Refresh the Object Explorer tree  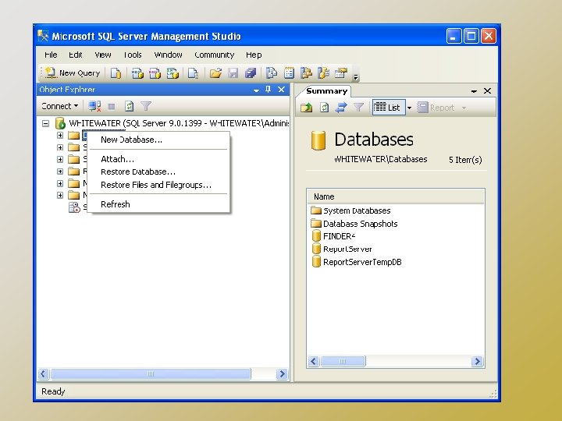[129, 106]
